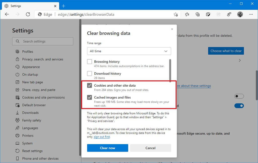Click the Choose what to clear button
258x163 pixels.
(226, 51)
